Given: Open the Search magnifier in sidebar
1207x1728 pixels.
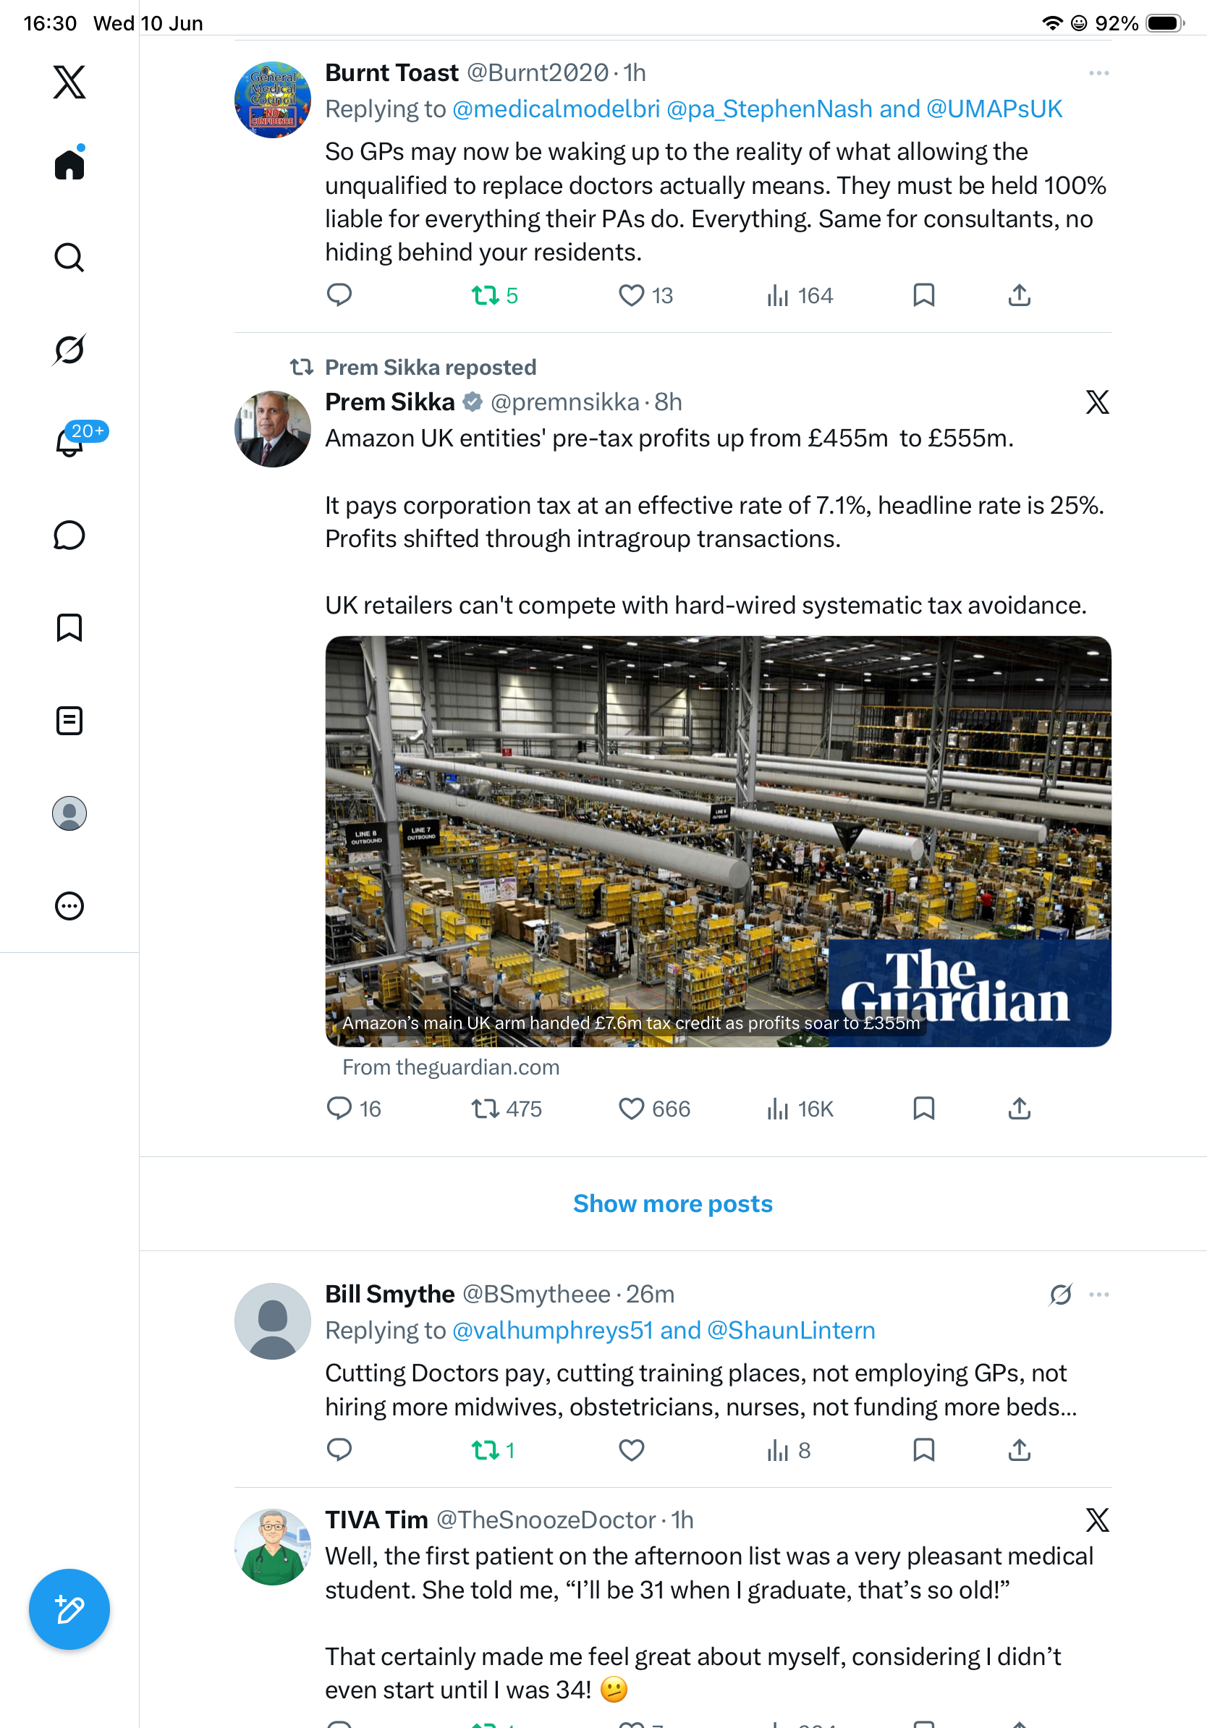Looking at the screenshot, I should [69, 258].
